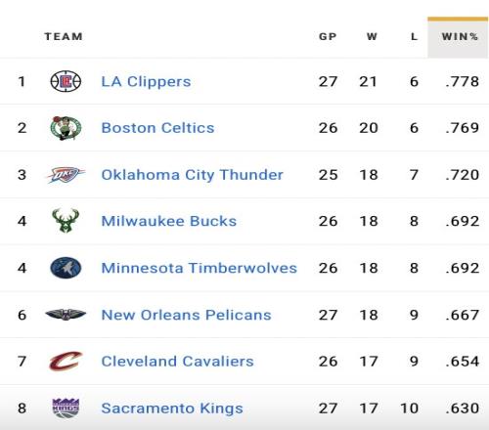This screenshot has width=489, height=430.
Task: Sort by the L column header
Action: pyautogui.click(x=414, y=36)
